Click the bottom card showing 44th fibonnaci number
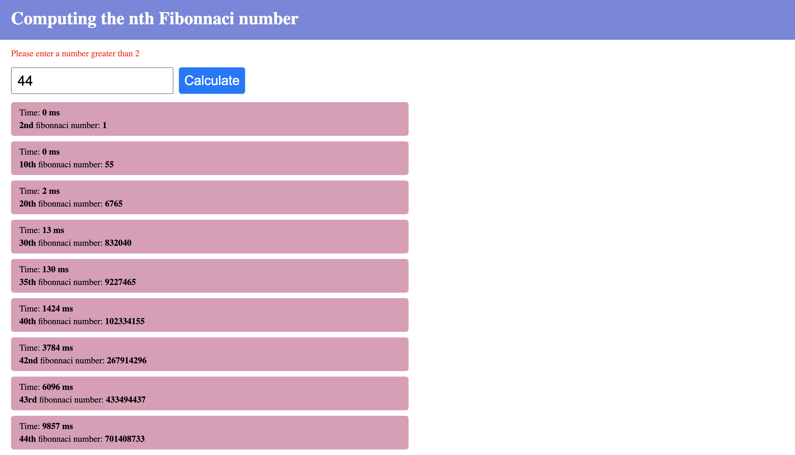This screenshot has height=455, width=795. pyautogui.click(x=209, y=433)
